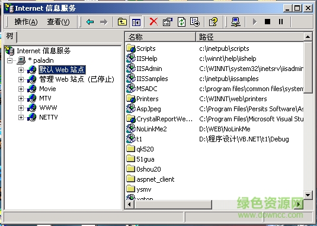Click the path c:\winnt\help\iishelp

(228, 59)
